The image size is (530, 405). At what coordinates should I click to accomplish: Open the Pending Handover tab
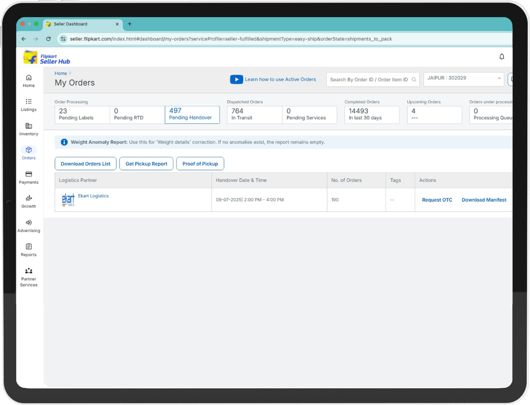click(192, 114)
